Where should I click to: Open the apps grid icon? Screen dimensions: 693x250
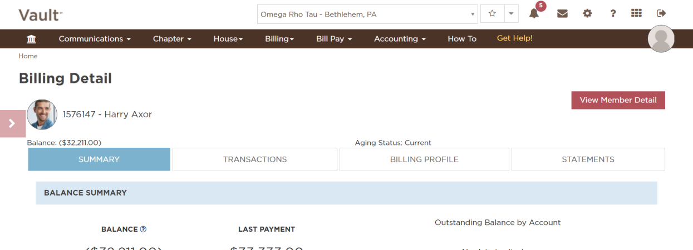(636, 14)
